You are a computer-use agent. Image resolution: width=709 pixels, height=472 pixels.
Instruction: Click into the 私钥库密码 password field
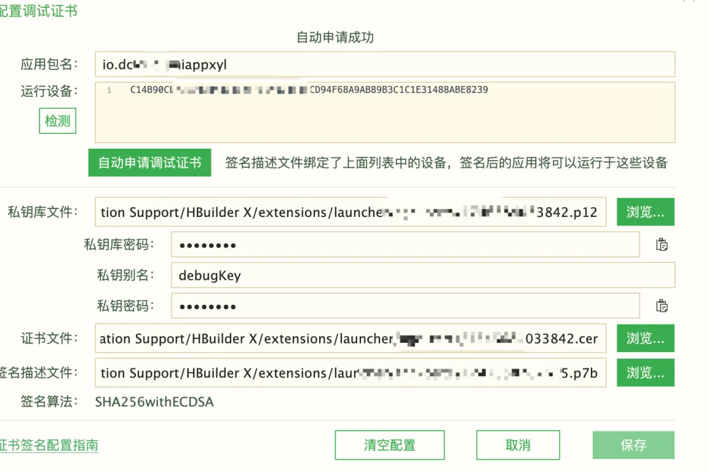[x=405, y=245]
